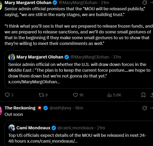Click Mary Margaret Olohan's avatar in quoted tweet
This screenshot has width=153, height=146.
click(x=12, y=57)
